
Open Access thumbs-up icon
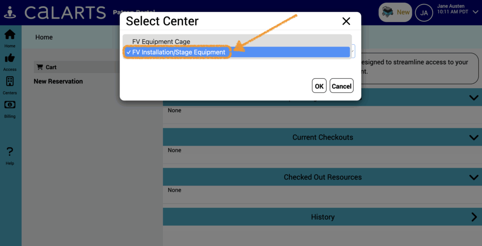pyautogui.click(x=9, y=58)
